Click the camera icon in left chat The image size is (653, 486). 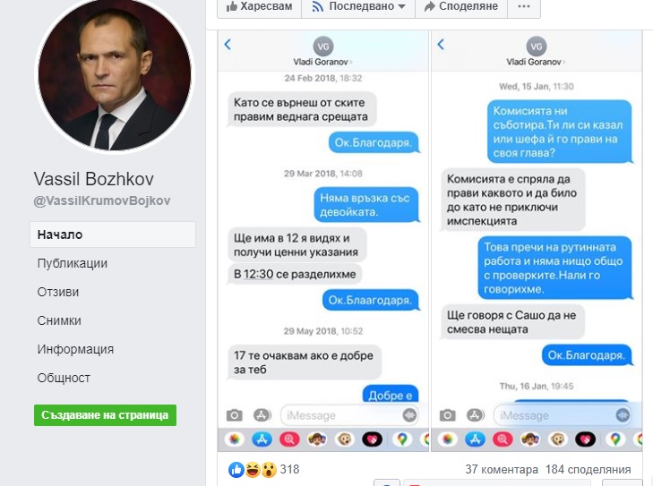[x=235, y=415]
